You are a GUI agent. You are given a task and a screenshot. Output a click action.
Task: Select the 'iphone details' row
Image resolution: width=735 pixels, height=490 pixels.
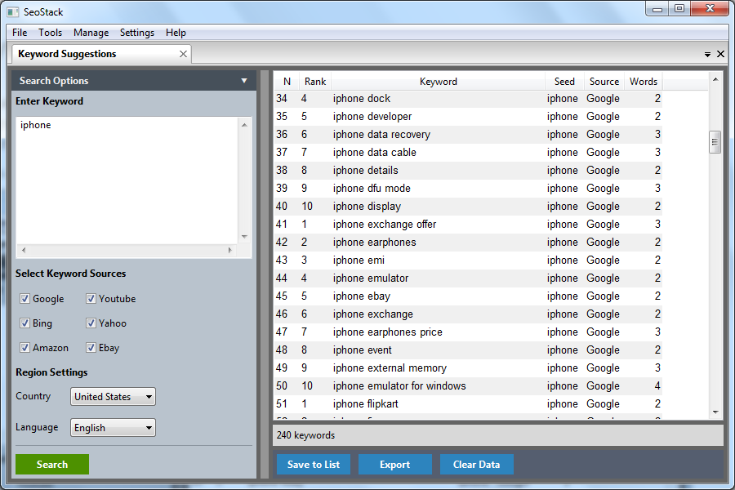pyautogui.click(x=468, y=170)
